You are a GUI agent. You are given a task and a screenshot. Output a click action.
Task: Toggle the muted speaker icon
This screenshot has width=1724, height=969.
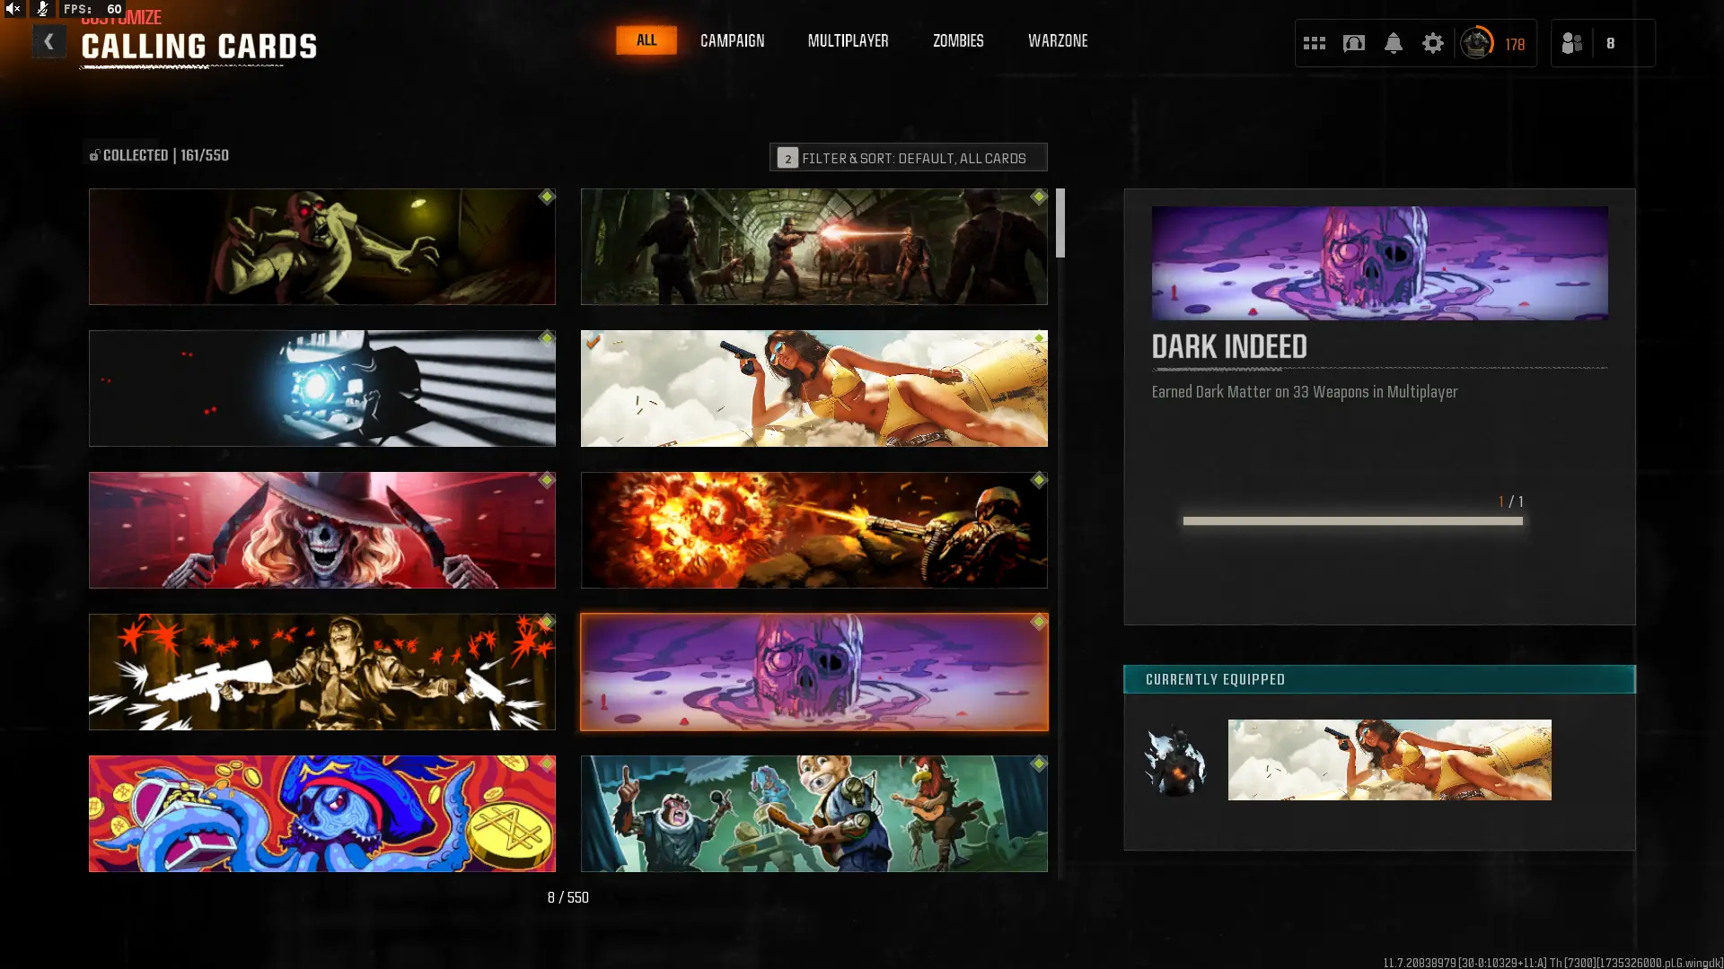point(13,9)
